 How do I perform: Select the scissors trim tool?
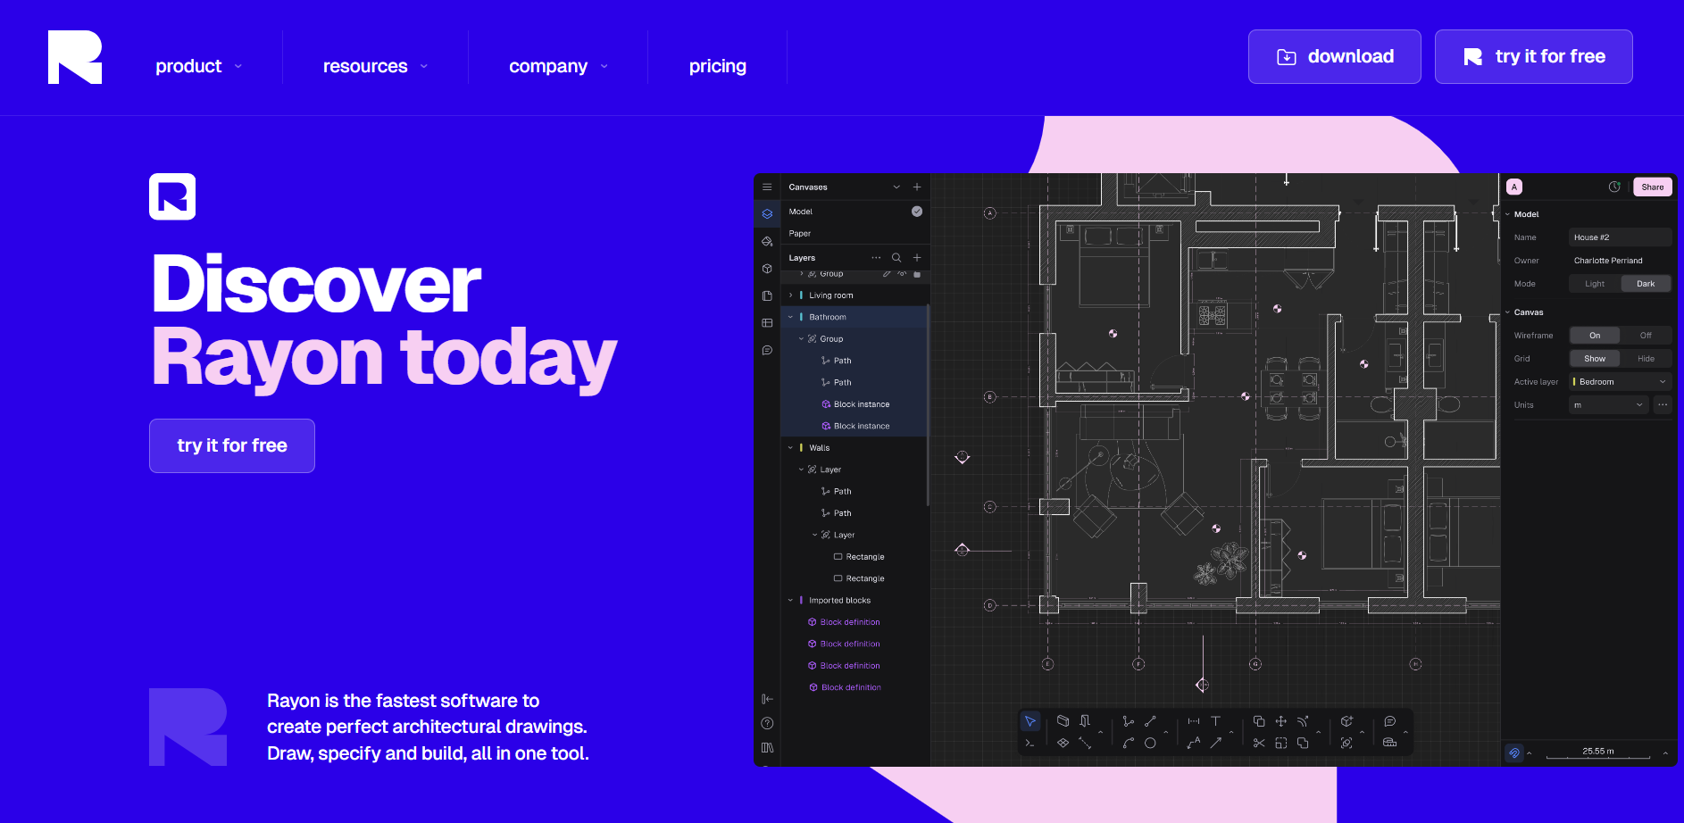[1259, 743]
